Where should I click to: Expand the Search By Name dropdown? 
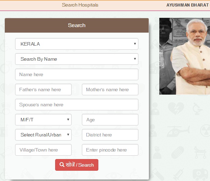point(76,59)
